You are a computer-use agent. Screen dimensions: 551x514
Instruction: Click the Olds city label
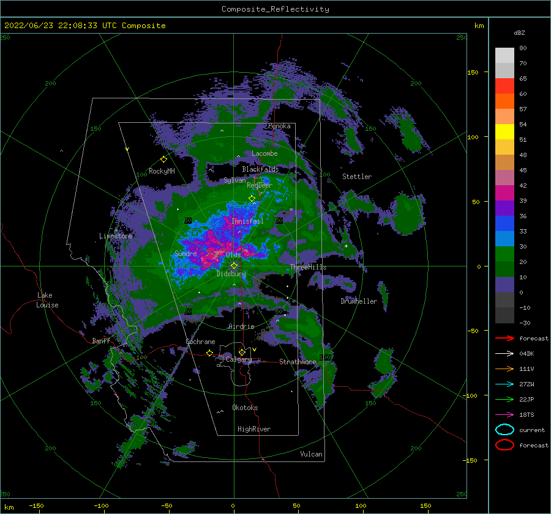[x=233, y=255]
